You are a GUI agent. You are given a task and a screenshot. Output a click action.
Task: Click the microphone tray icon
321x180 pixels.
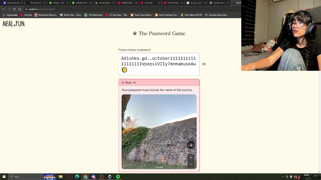(291, 177)
